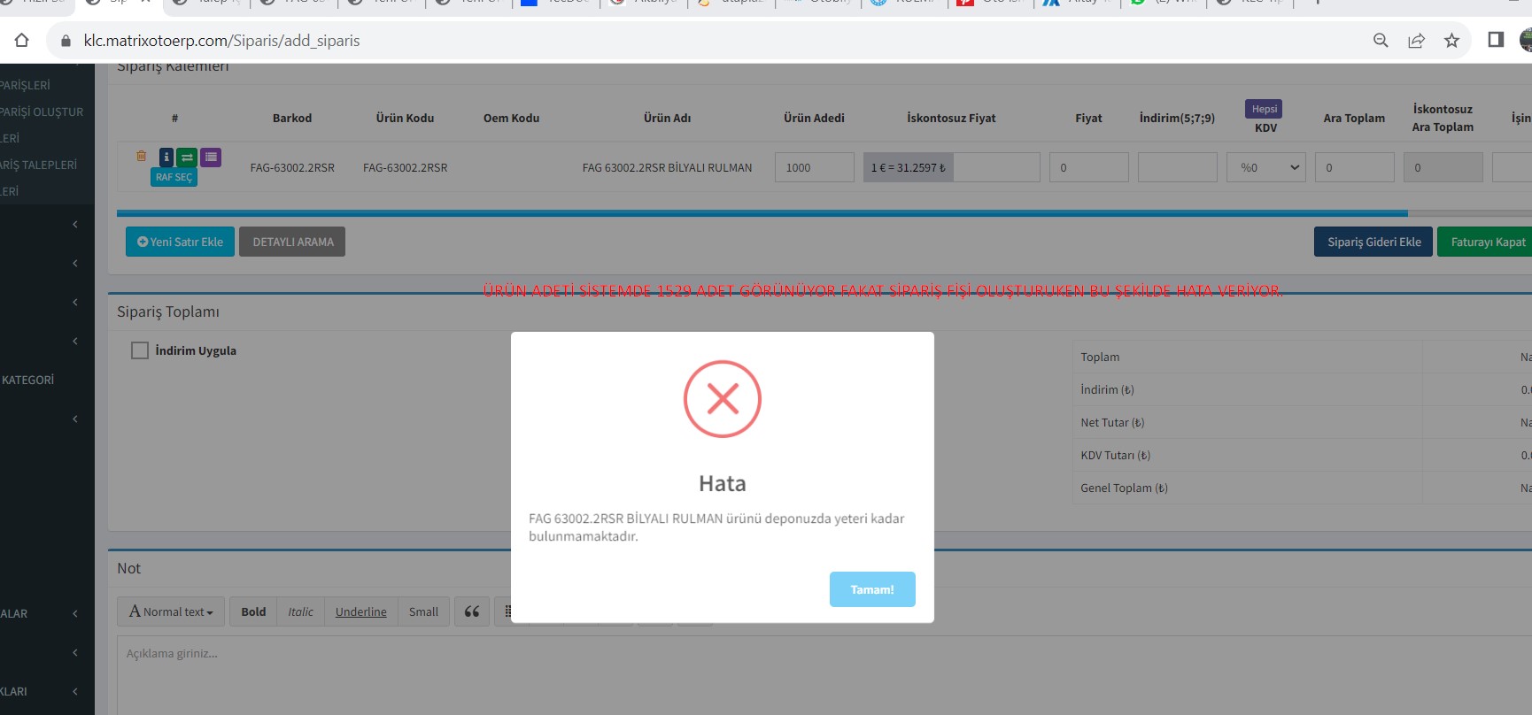Click the browser home icon
The width and height of the screenshot is (1532, 715).
[x=22, y=41]
